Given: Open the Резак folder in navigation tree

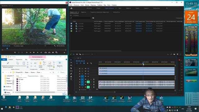Looking at the screenshot, I should point(8,78).
